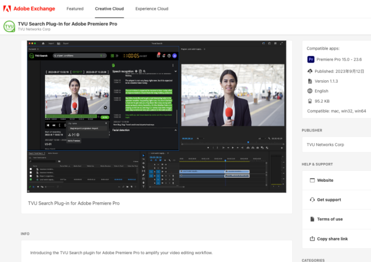Click the Premiere Pro 15.0 - 23.6 text
The image size is (371, 262).
(x=339, y=59)
